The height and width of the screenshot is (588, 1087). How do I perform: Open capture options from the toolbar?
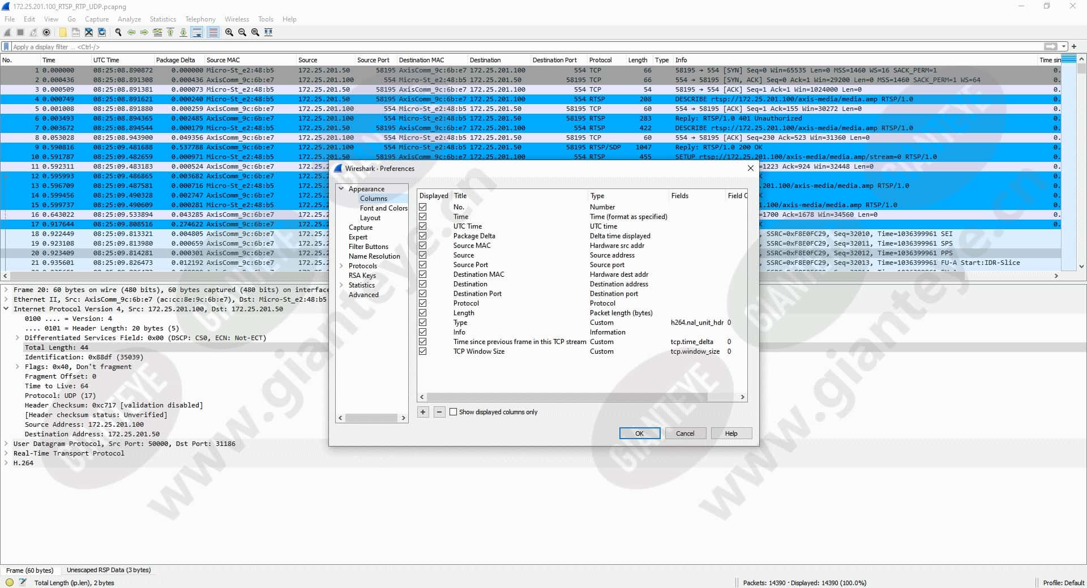46,32
